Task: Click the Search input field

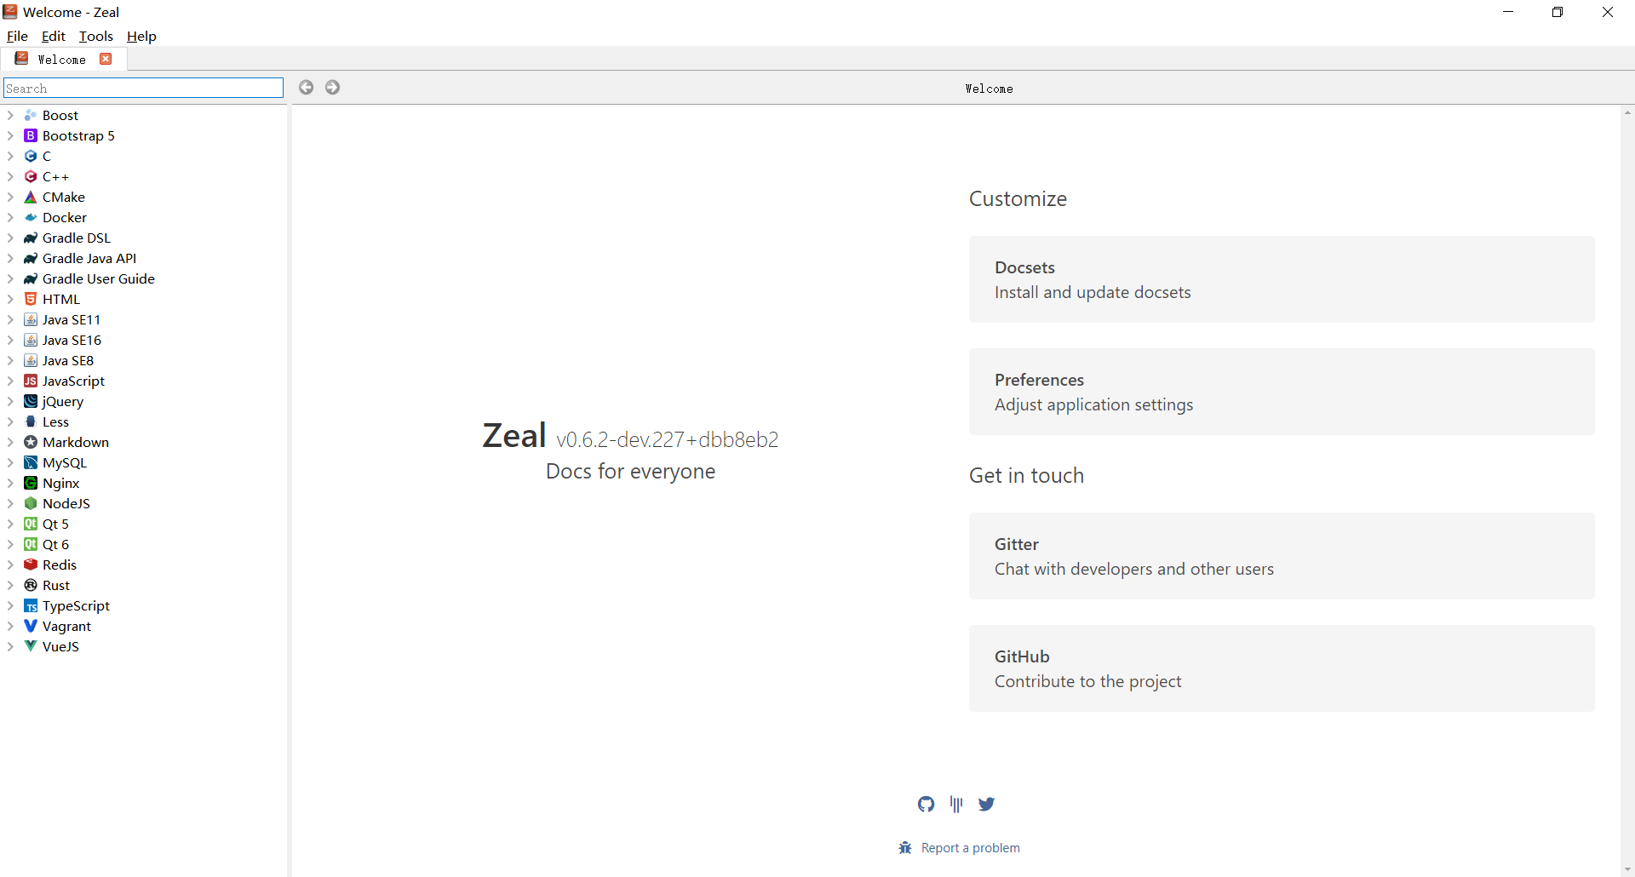Action: tap(143, 89)
